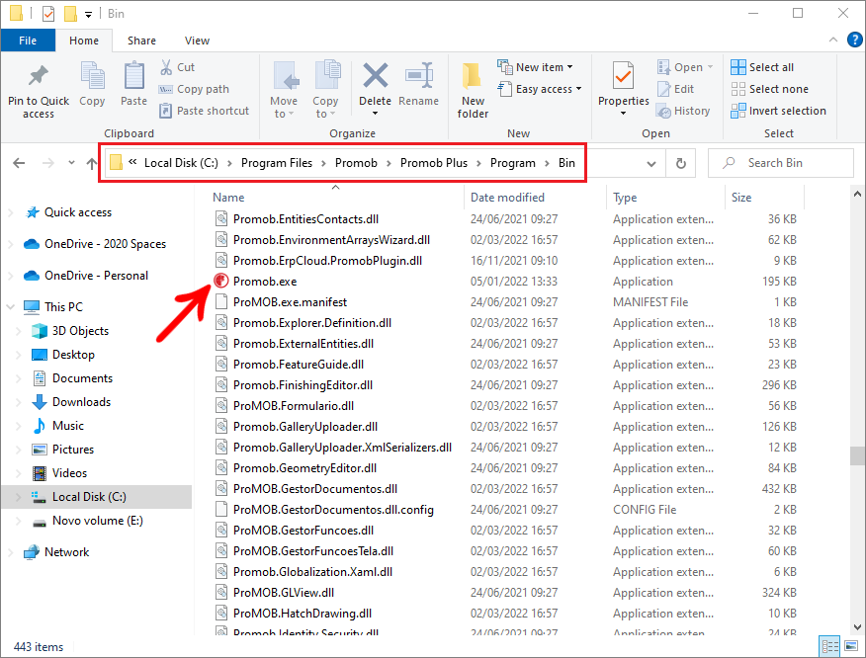
Task: Select Downloads in the navigation pane
Action: click(81, 402)
